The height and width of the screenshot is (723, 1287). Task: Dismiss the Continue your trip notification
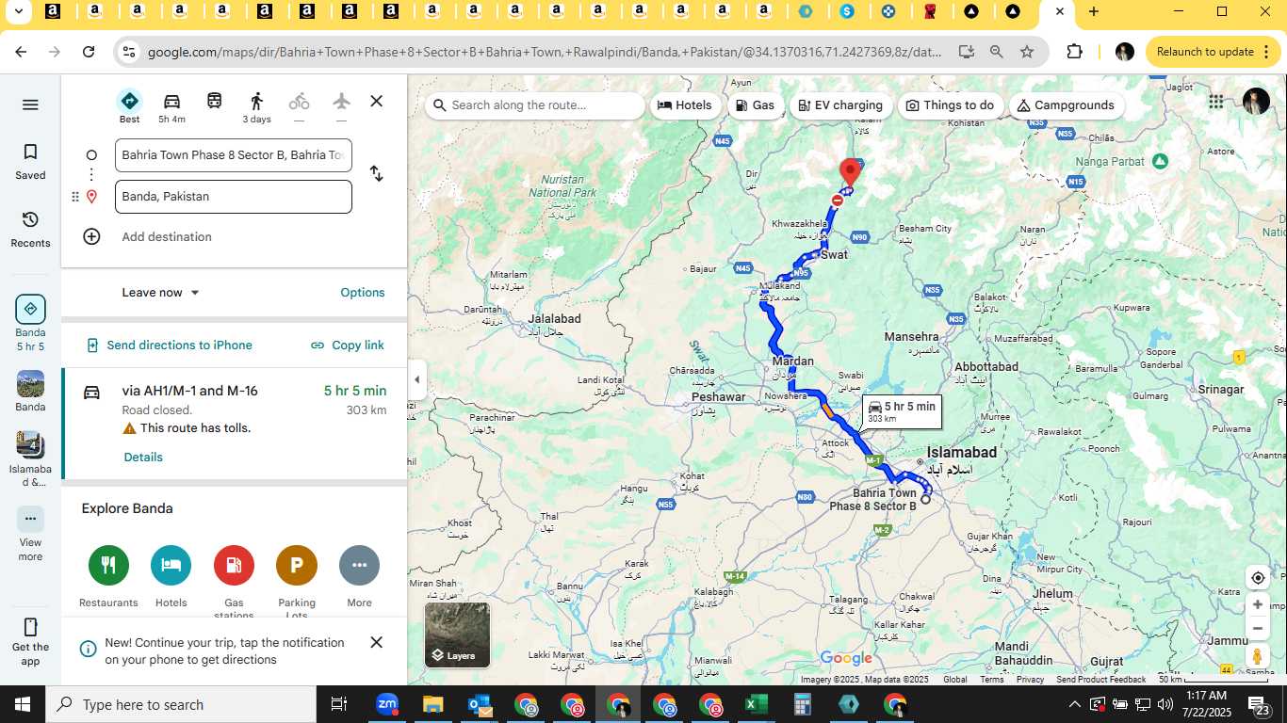[376, 642]
